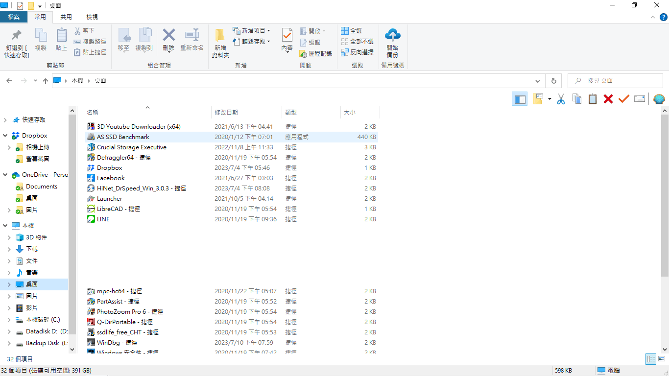The width and height of the screenshot is (669, 376).
Task: Click the Search Desktop (搜尋 桌面) box
Action: point(615,81)
